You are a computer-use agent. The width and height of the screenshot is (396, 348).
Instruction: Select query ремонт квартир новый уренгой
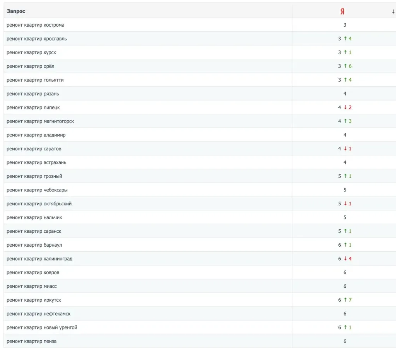[42, 328]
